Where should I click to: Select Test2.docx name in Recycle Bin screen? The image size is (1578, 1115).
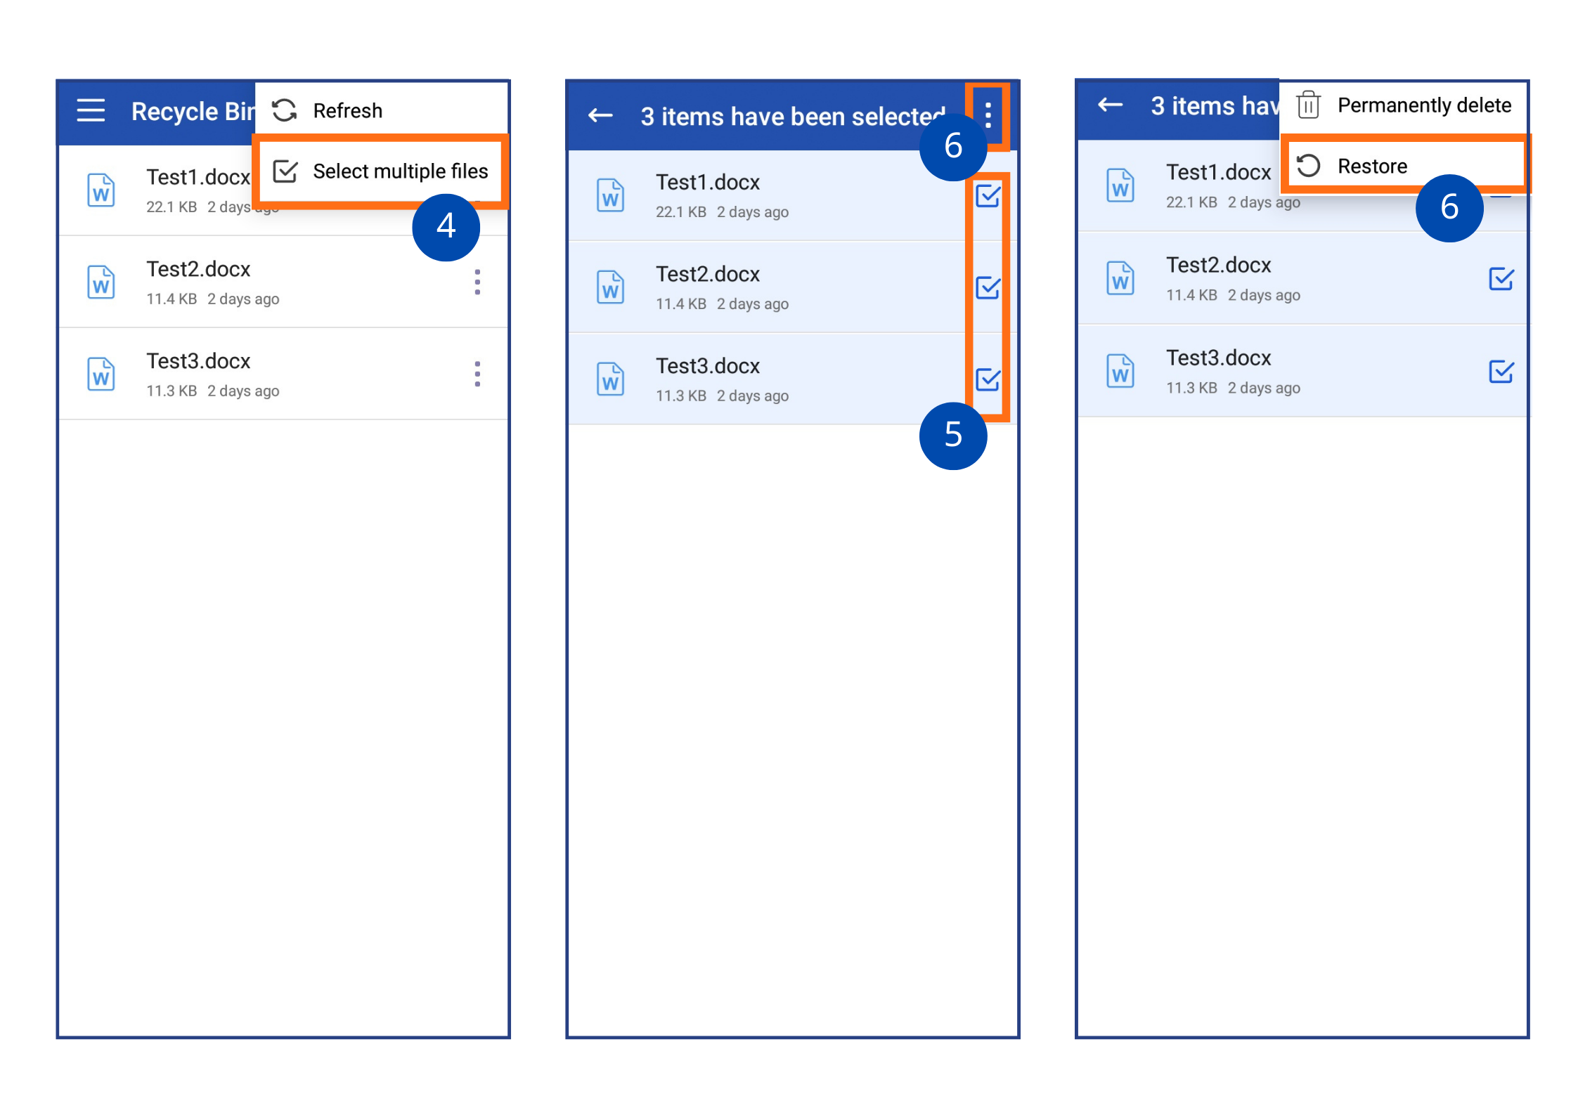click(x=198, y=269)
